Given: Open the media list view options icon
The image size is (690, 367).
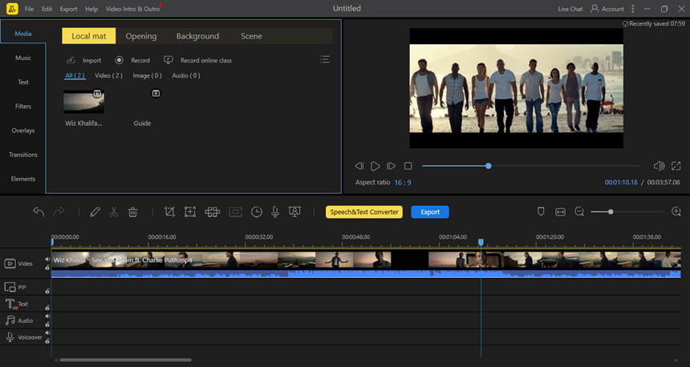Looking at the screenshot, I should click(x=325, y=59).
